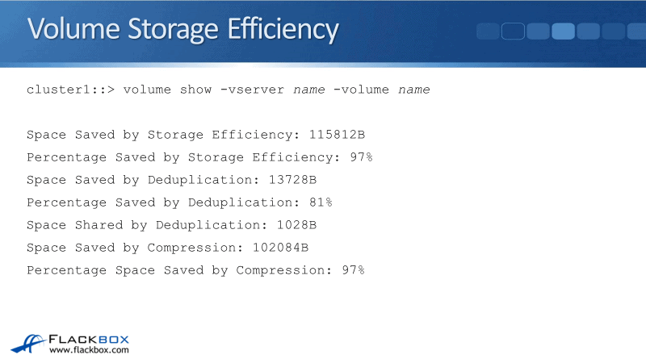Click the Flackbox brand name text

pyautogui.click(x=89, y=339)
